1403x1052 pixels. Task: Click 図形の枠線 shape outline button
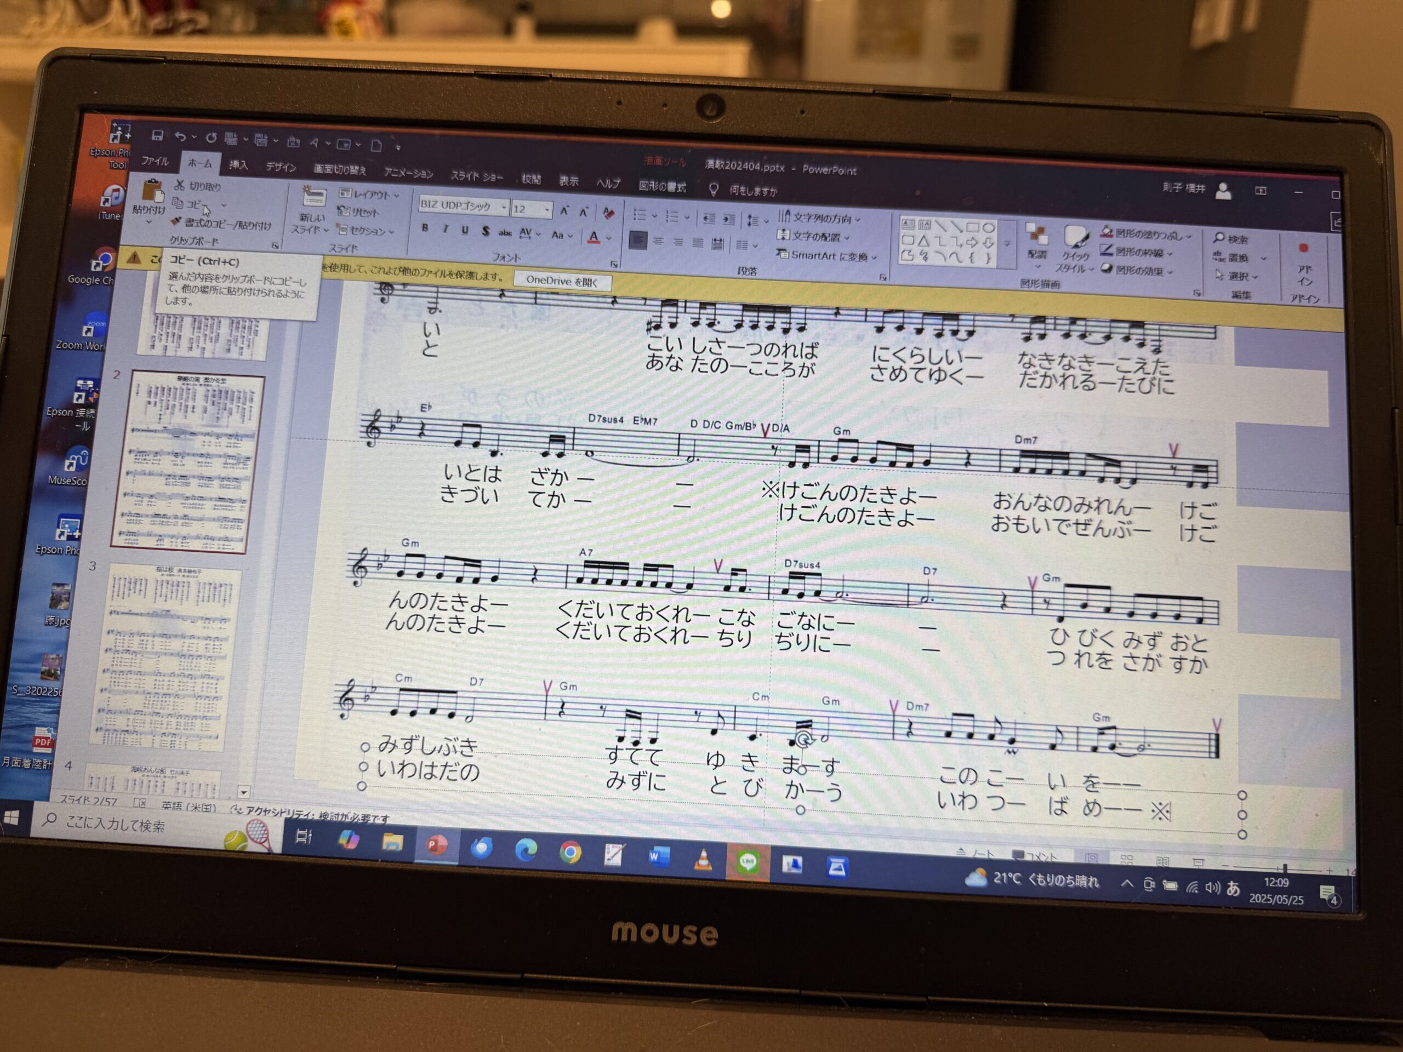click(x=1138, y=251)
